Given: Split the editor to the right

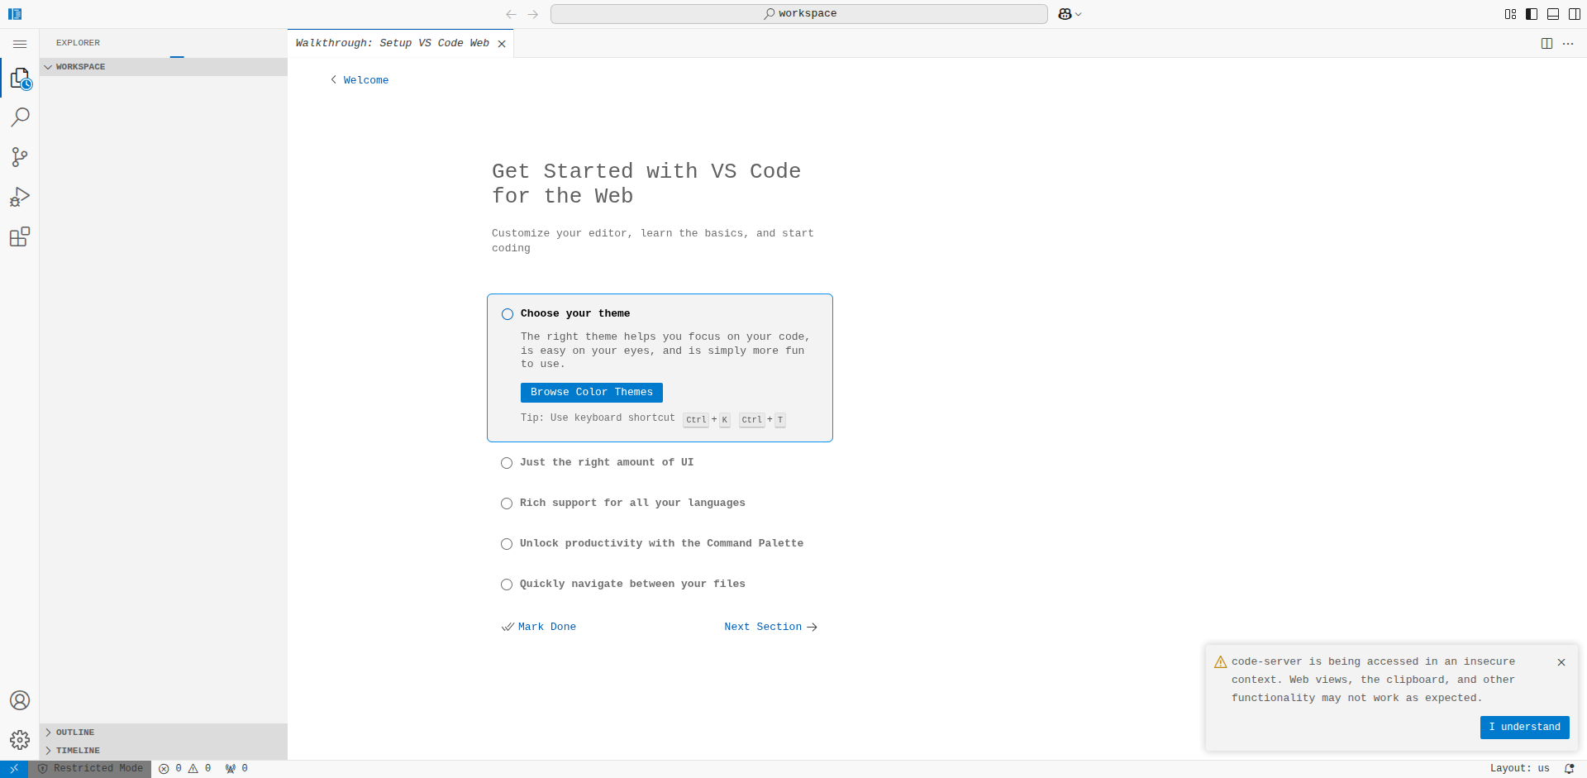Looking at the screenshot, I should coord(1546,44).
